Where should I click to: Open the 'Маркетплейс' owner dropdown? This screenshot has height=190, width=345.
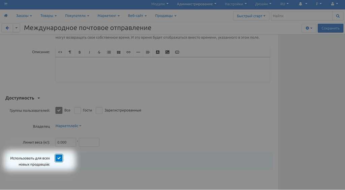click(68, 126)
